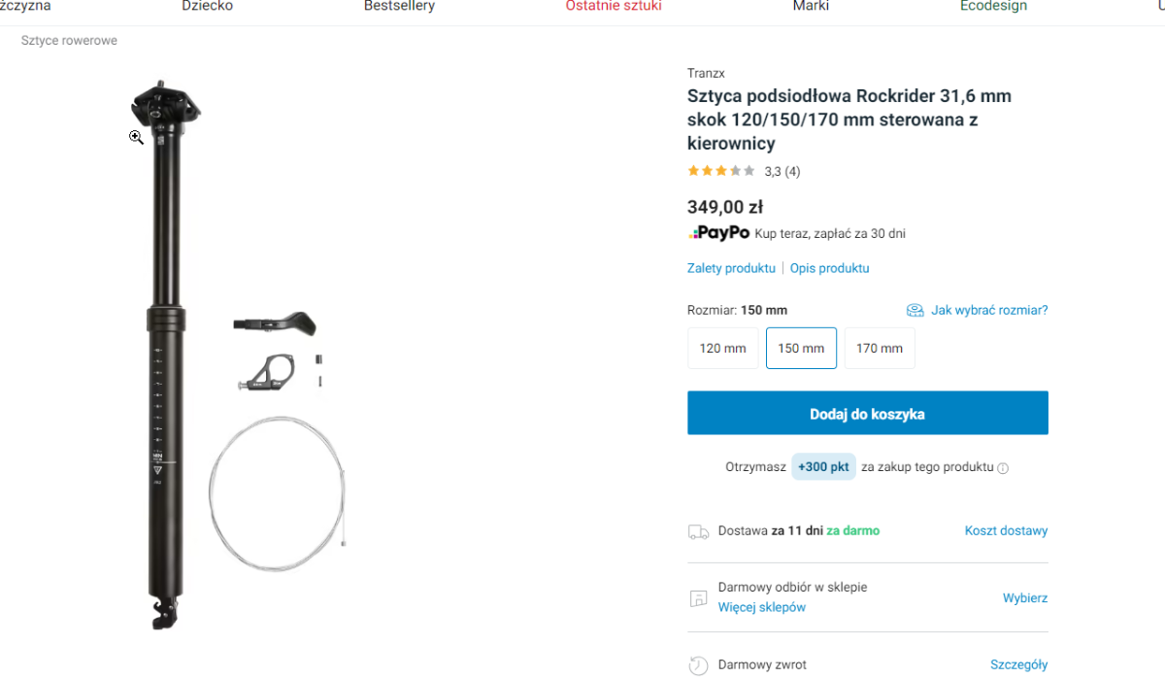
Task: Click the star rating icons
Action: tap(721, 172)
